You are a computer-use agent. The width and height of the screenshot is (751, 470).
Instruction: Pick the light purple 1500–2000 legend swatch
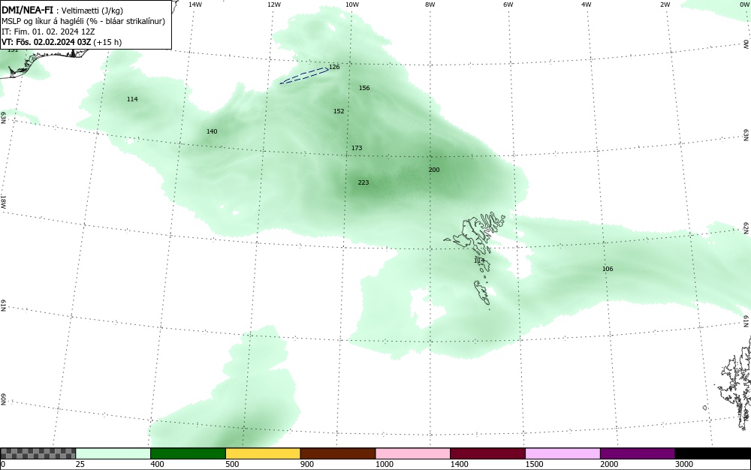click(562, 453)
